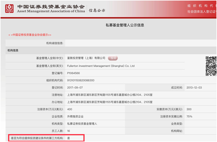Click the 机构诚信信息 label
This screenshot has width=217, height=142.
click(x=55, y=43)
